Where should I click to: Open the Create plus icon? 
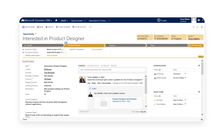tap(159, 20)
